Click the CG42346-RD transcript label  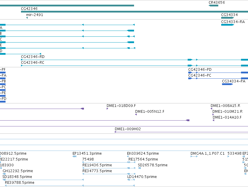33,57
